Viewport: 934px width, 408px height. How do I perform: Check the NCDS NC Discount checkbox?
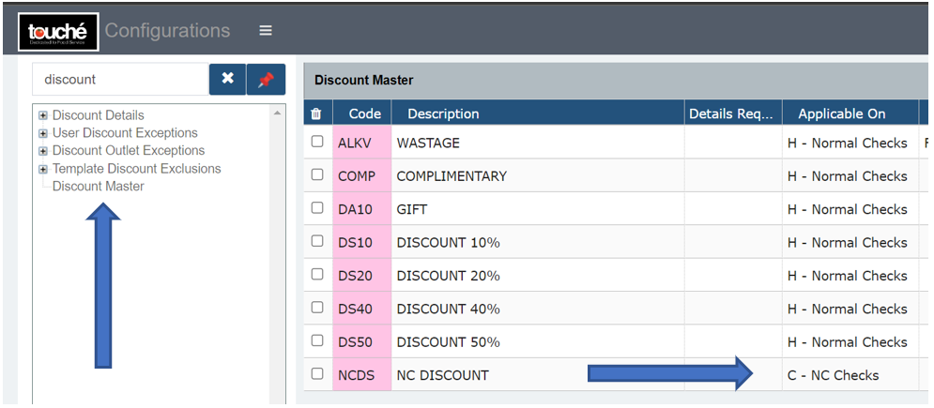coord(317,374)
